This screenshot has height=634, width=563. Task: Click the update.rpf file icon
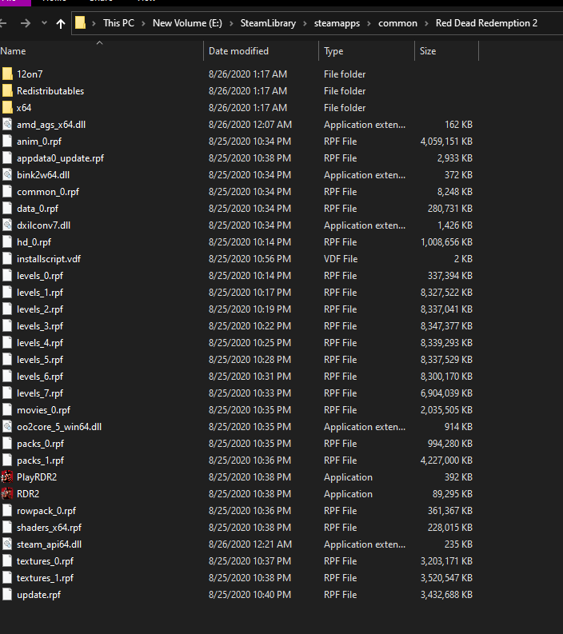coord(7,594)
